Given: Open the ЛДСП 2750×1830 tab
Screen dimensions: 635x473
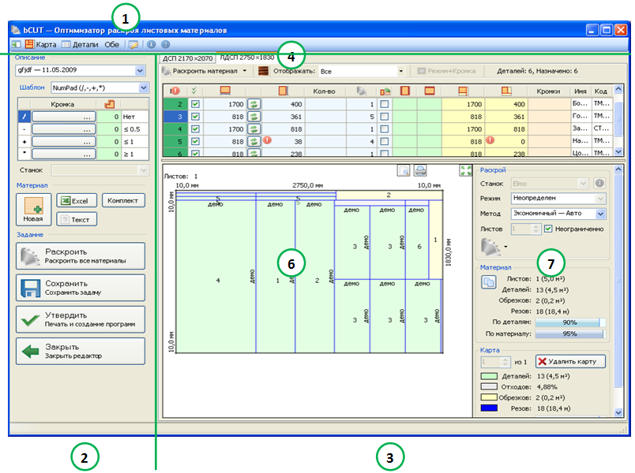Looking at the screenshot, I should [247, 58].
